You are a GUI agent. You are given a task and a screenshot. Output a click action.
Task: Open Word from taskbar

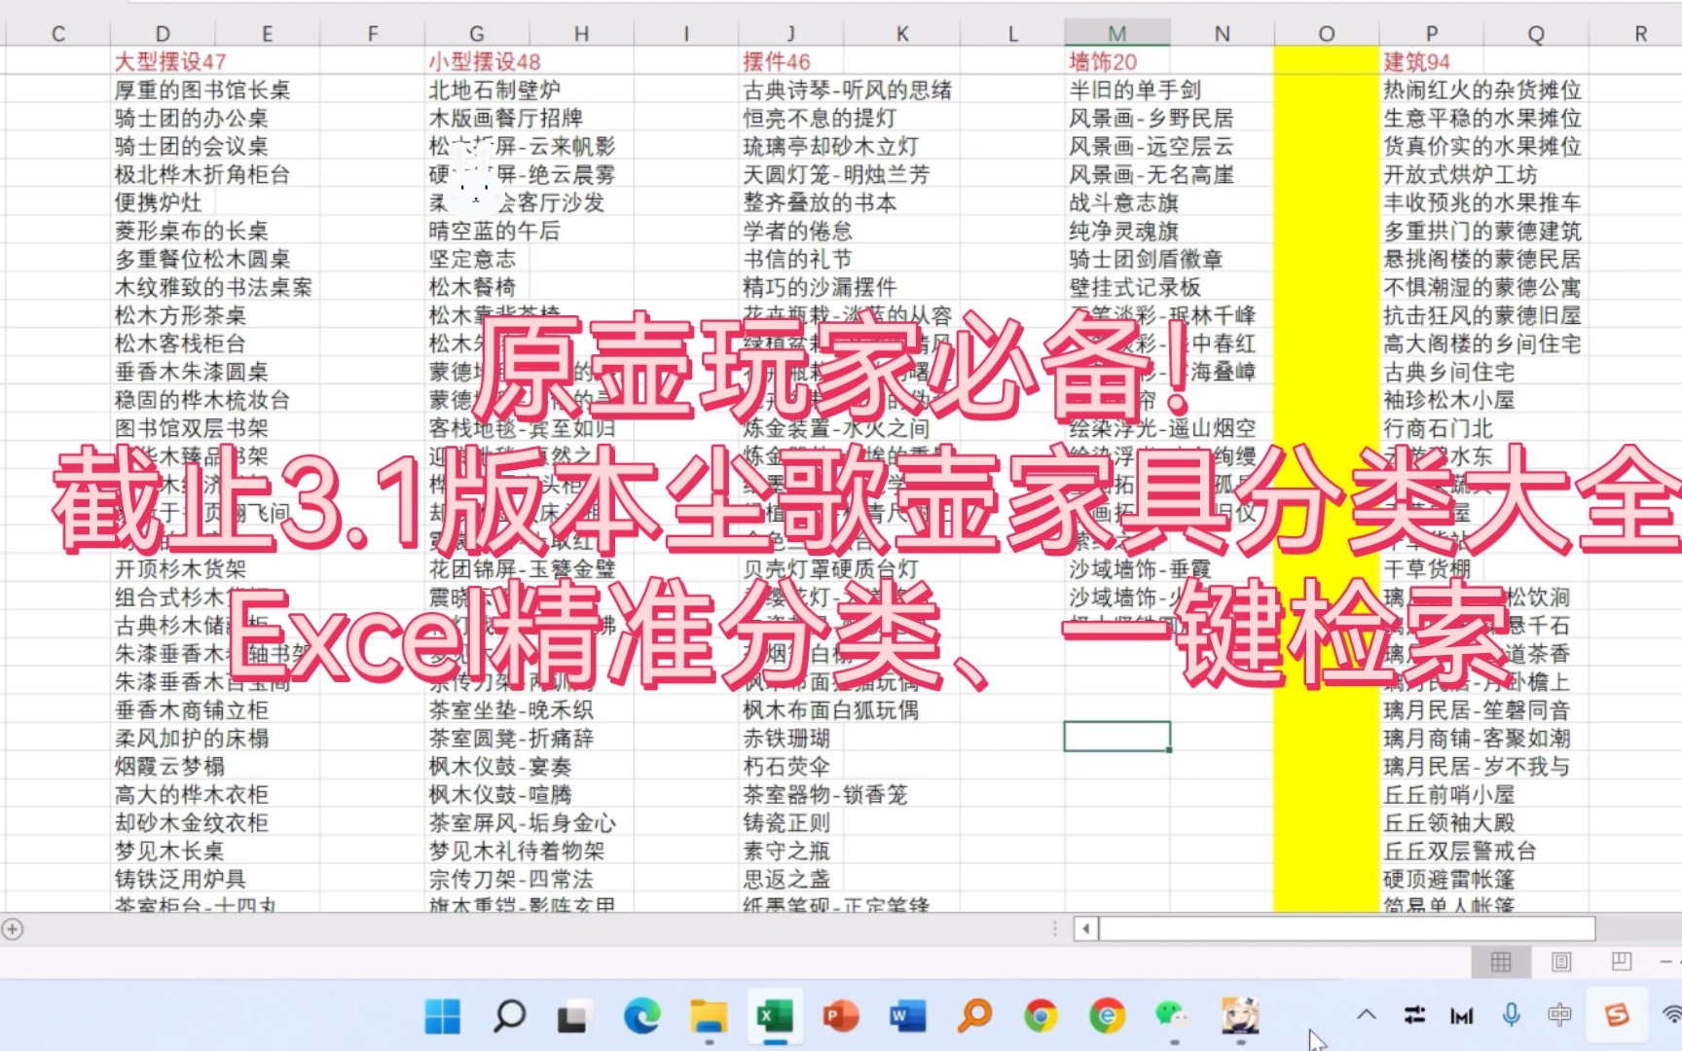(x=907, y=1016)
